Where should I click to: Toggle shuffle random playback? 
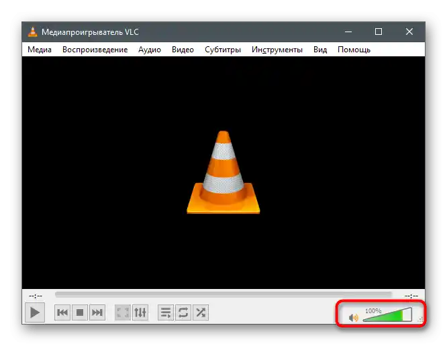[x=201, y=312]
